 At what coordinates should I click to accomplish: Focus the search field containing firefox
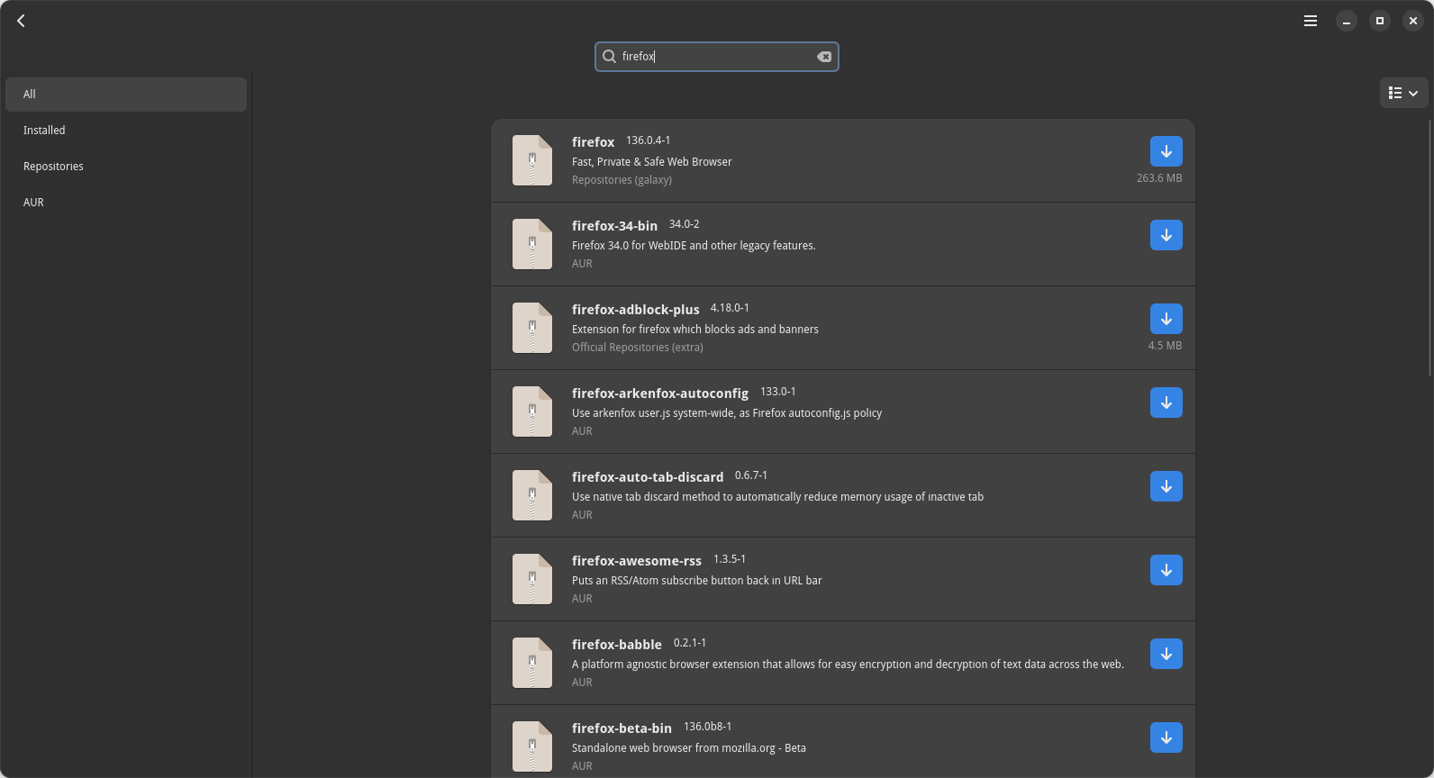click(717, 57)
